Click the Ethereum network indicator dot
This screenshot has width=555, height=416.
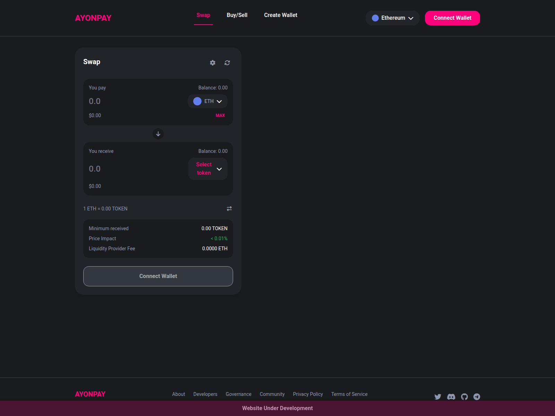click(375, 18)
